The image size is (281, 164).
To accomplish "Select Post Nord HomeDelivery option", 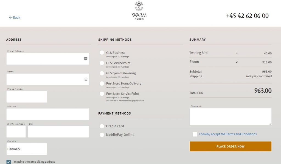I will 102,83.
